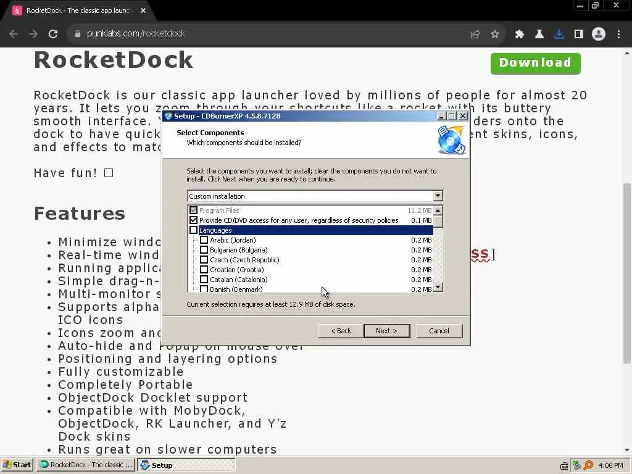632x474 pixels.
Task: Click the keyboard tray icon
Action: 564,465
